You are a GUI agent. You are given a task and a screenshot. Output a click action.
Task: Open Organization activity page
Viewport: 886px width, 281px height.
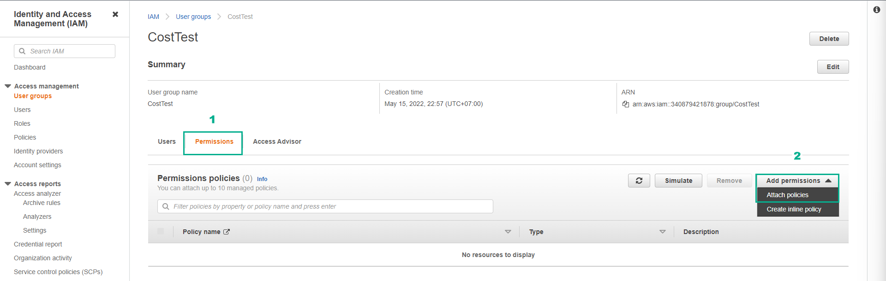(x=43, y=258)
